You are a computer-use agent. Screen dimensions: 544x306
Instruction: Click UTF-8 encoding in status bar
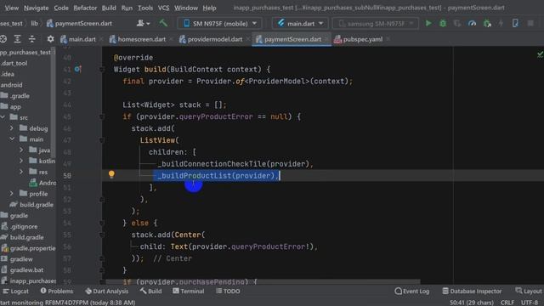tap(530, 303)
